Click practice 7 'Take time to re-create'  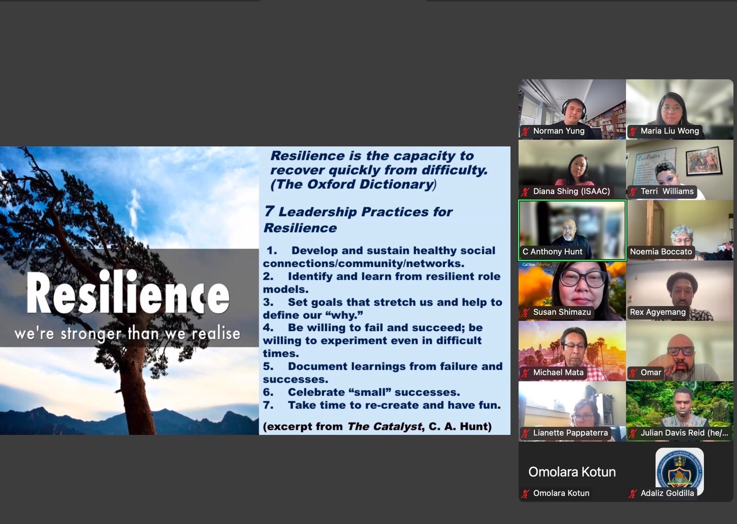pyautogui.click(x=382, y=405)
